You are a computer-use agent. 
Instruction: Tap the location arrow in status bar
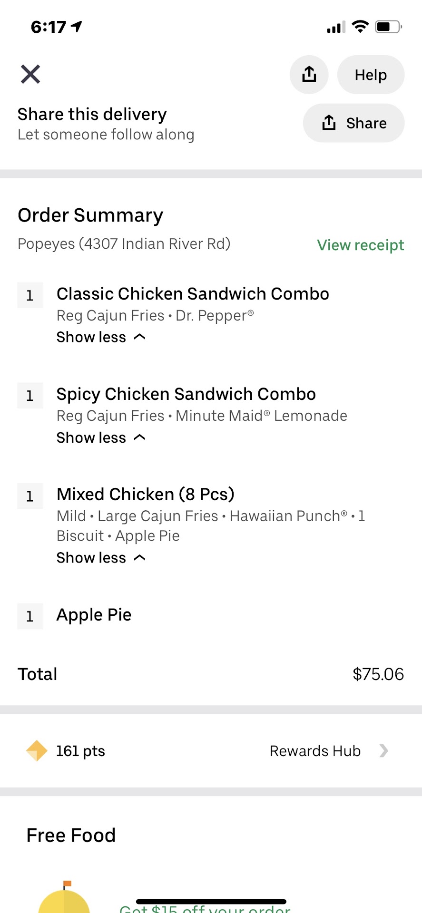pos(76,27)
